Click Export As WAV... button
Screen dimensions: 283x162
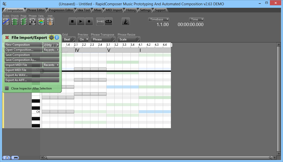32,75
